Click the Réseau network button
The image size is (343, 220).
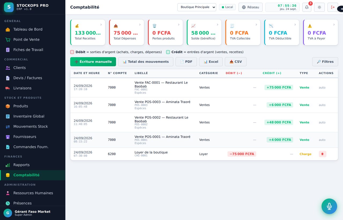[x=251, y=7]
